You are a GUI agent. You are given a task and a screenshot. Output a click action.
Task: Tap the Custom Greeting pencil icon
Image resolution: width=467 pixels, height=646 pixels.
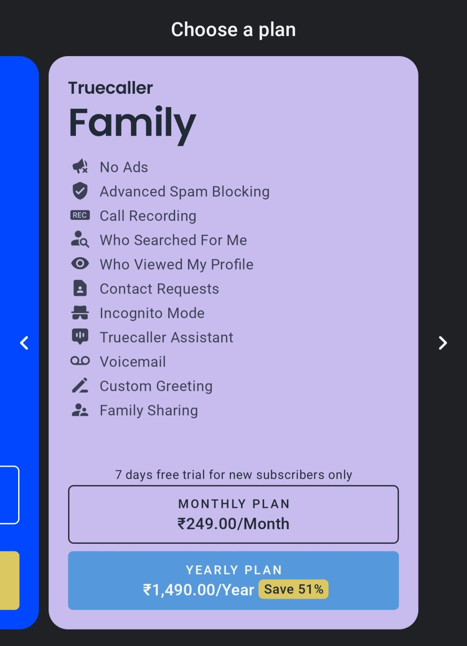[x=80, y=385]
